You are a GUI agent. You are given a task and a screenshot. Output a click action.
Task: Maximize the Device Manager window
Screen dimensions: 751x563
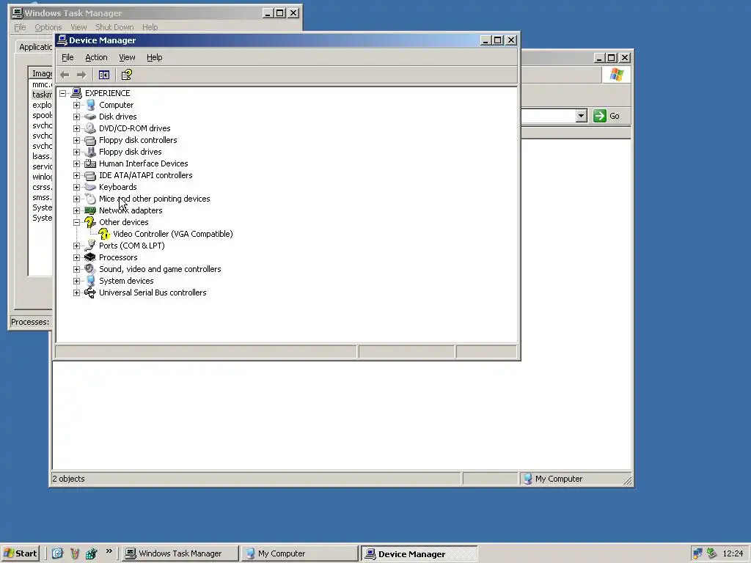pyautogui.click(x=498, y=40)
